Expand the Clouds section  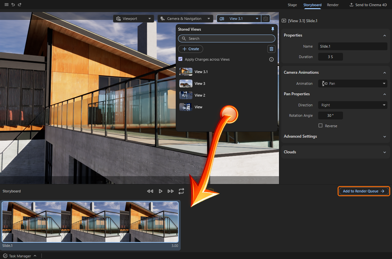click(384, 152)
